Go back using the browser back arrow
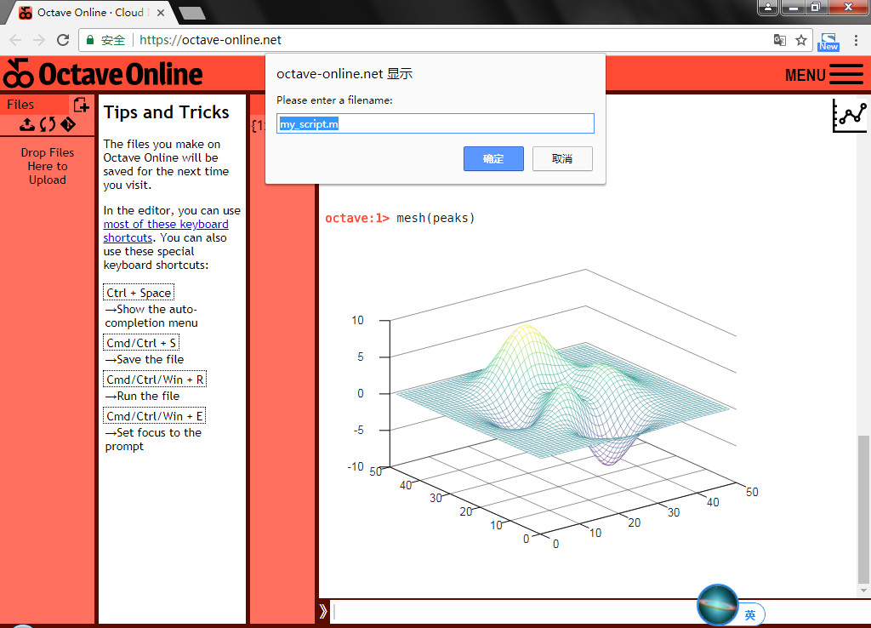 click(x=15, y=40)
